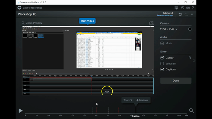Click the red edit marker near 30s
This screenshot has width=212, height=119.
pos(96,110)
